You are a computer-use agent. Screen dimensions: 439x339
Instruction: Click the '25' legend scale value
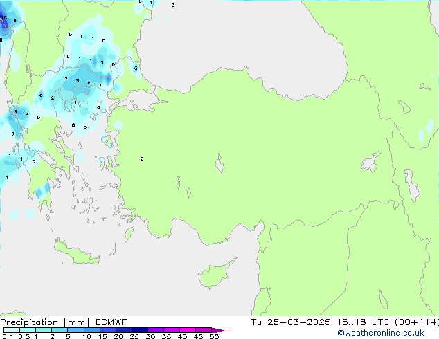coord(134,336)
